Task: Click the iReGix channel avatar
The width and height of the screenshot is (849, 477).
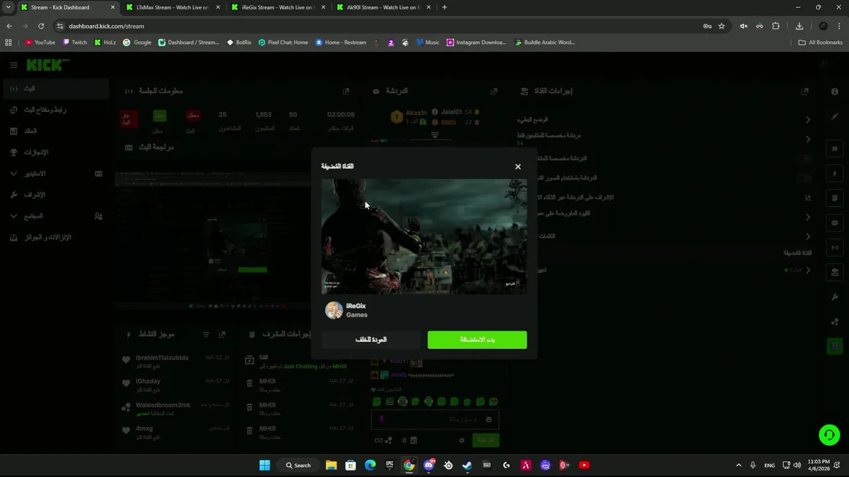Action: click(x=334, y=310)
